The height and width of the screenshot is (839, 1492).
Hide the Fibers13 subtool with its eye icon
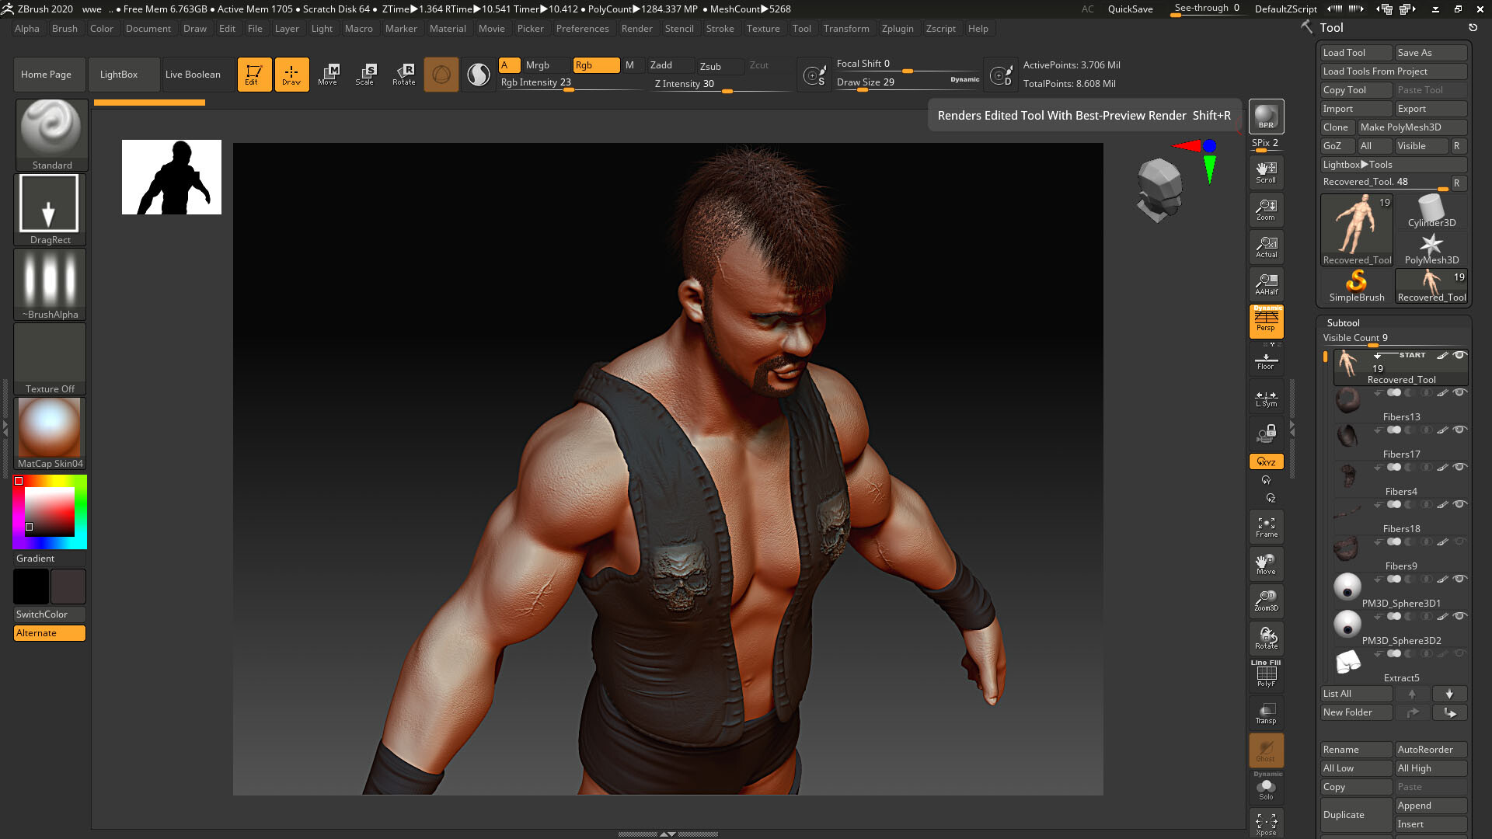point(1461,392)
